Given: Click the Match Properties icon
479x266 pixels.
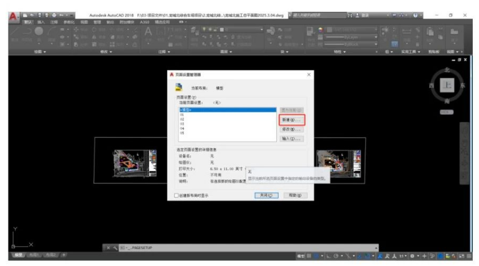Looking at the screenshot, I should pos(310,31).
